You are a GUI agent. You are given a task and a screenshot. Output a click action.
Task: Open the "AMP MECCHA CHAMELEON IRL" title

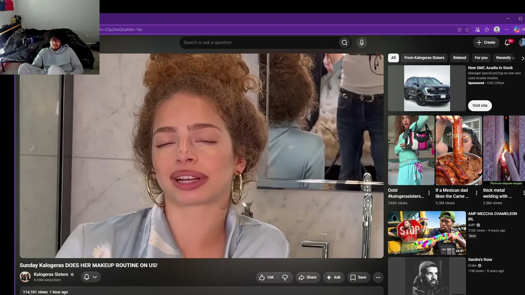(x=493, y=216)
